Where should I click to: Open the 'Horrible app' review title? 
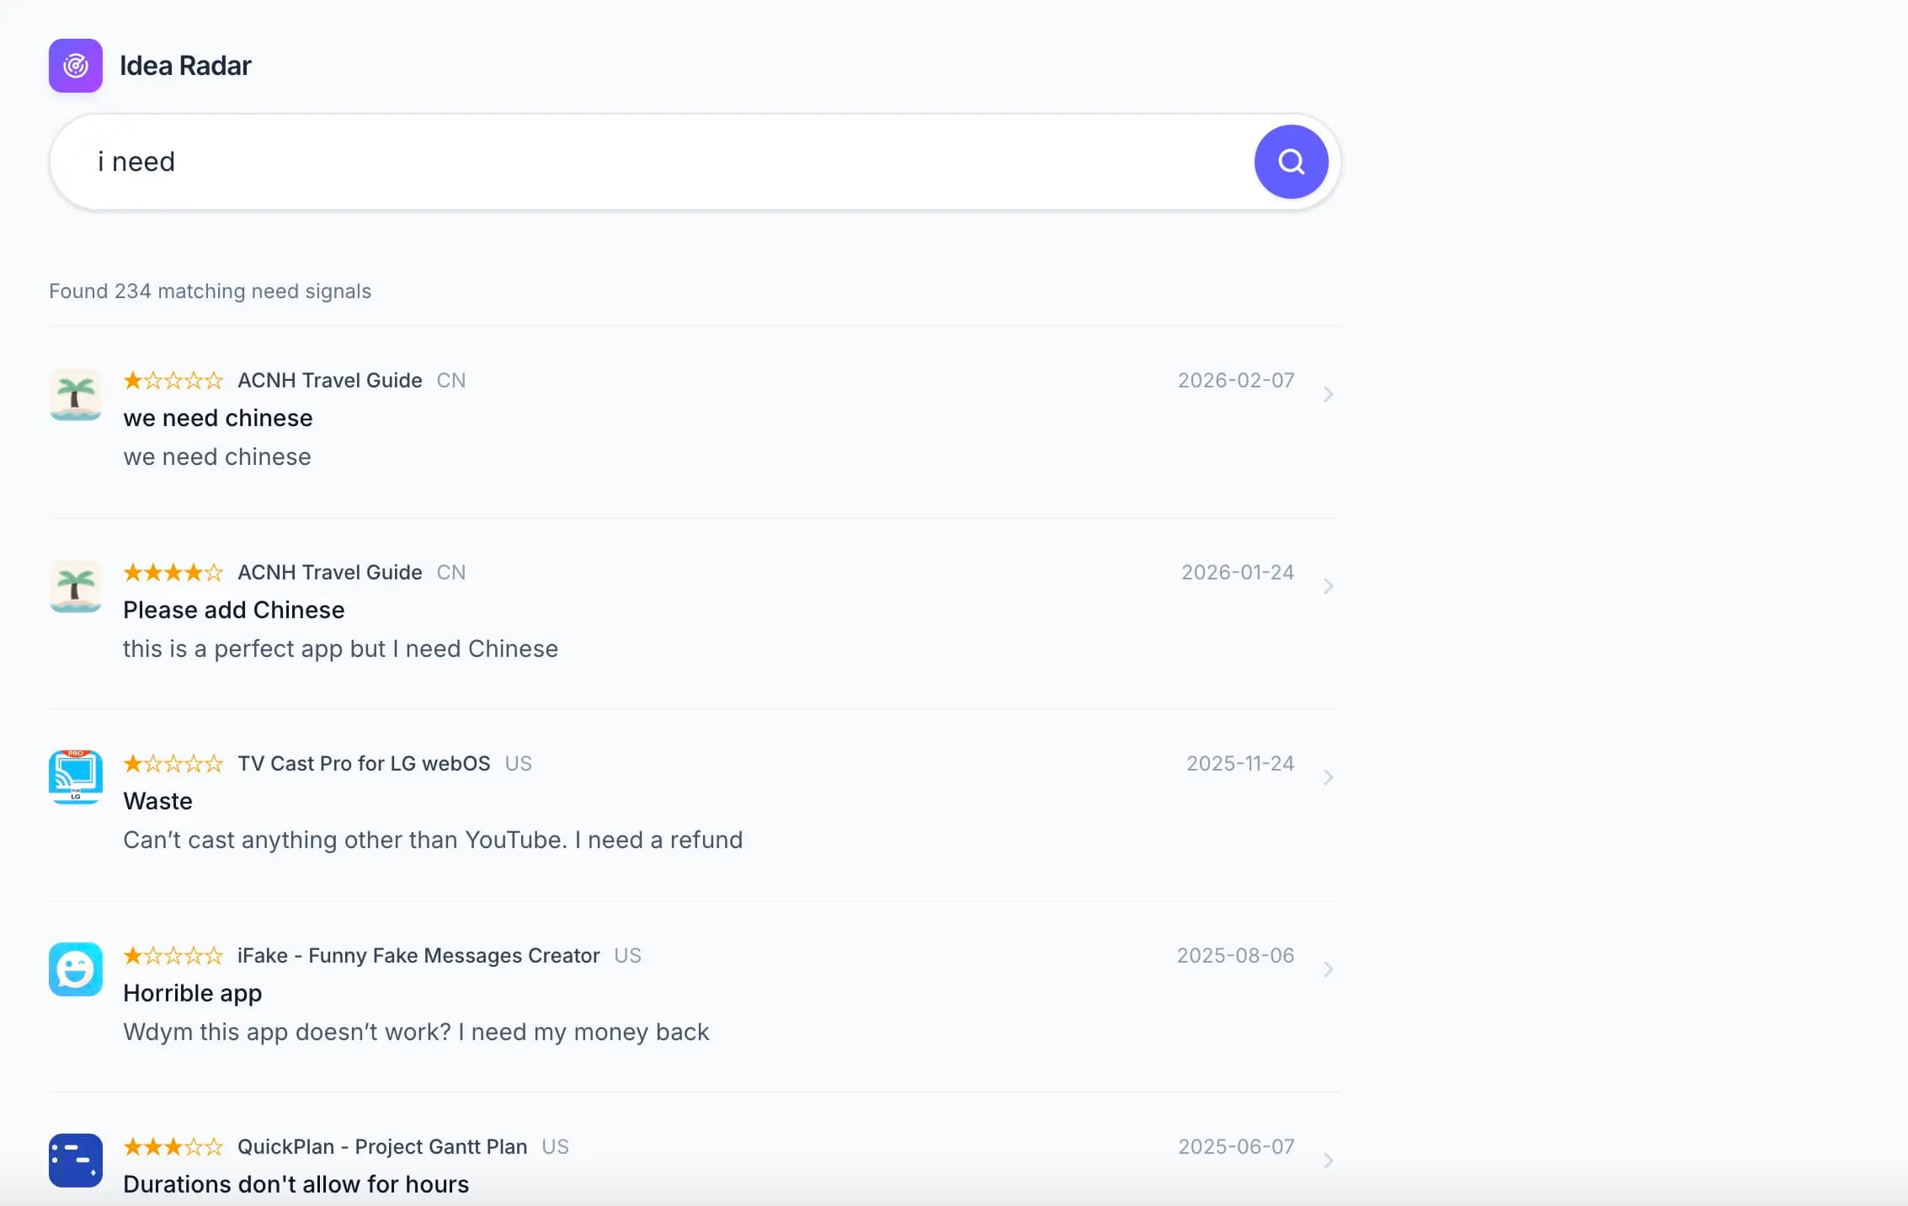click(193, 993)
